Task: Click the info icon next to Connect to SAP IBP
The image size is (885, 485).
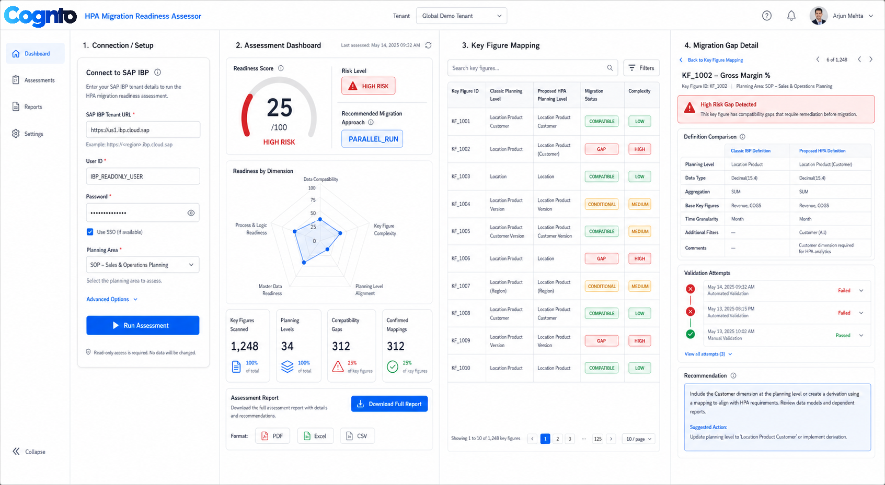Action: (158, 72)
